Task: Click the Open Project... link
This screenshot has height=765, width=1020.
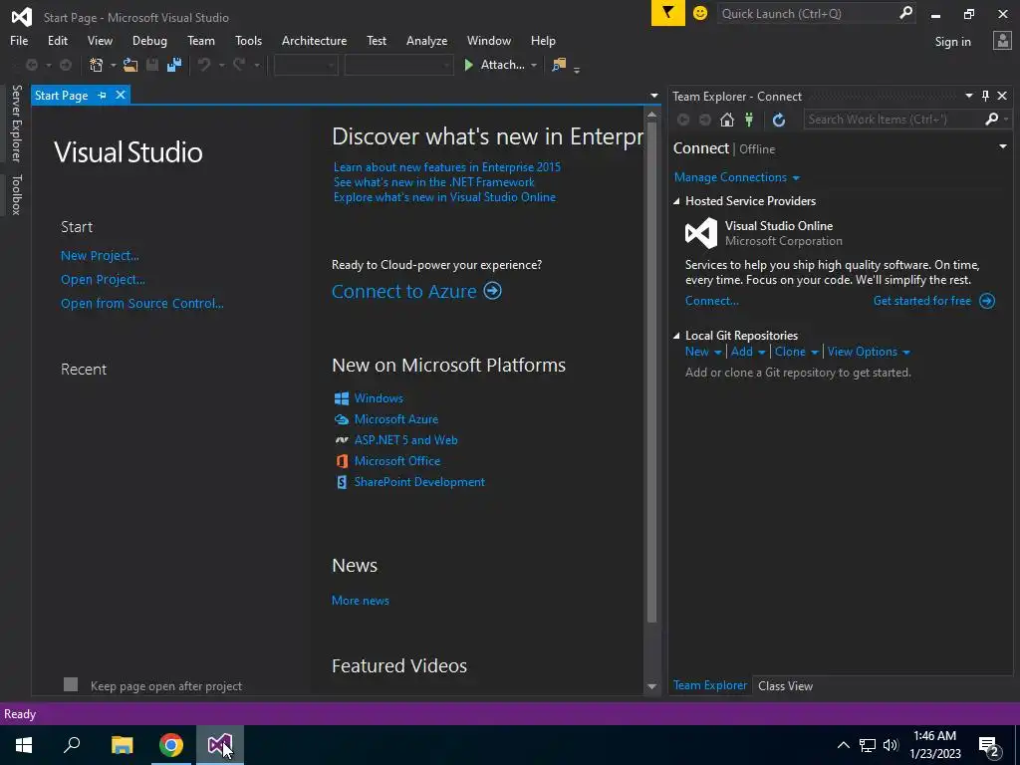Action: pyautogui.click(x=103, y=280)
